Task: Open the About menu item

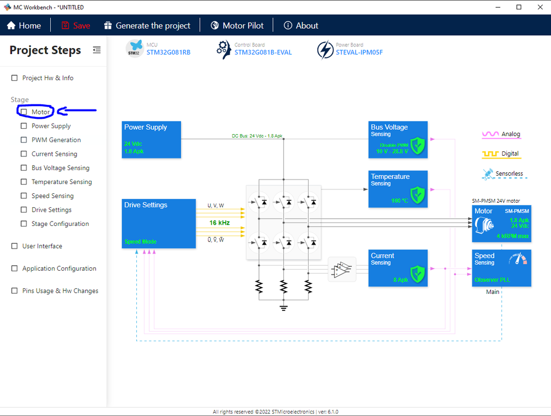Action: [301, 25]
